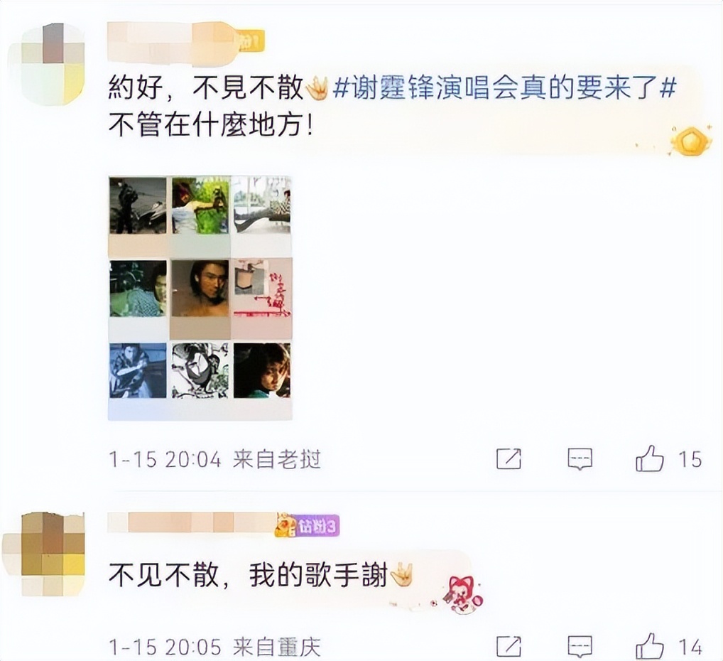Like the first comment with 15 likes
This screenshot has height=661, width=723.
tap(650, 458)
